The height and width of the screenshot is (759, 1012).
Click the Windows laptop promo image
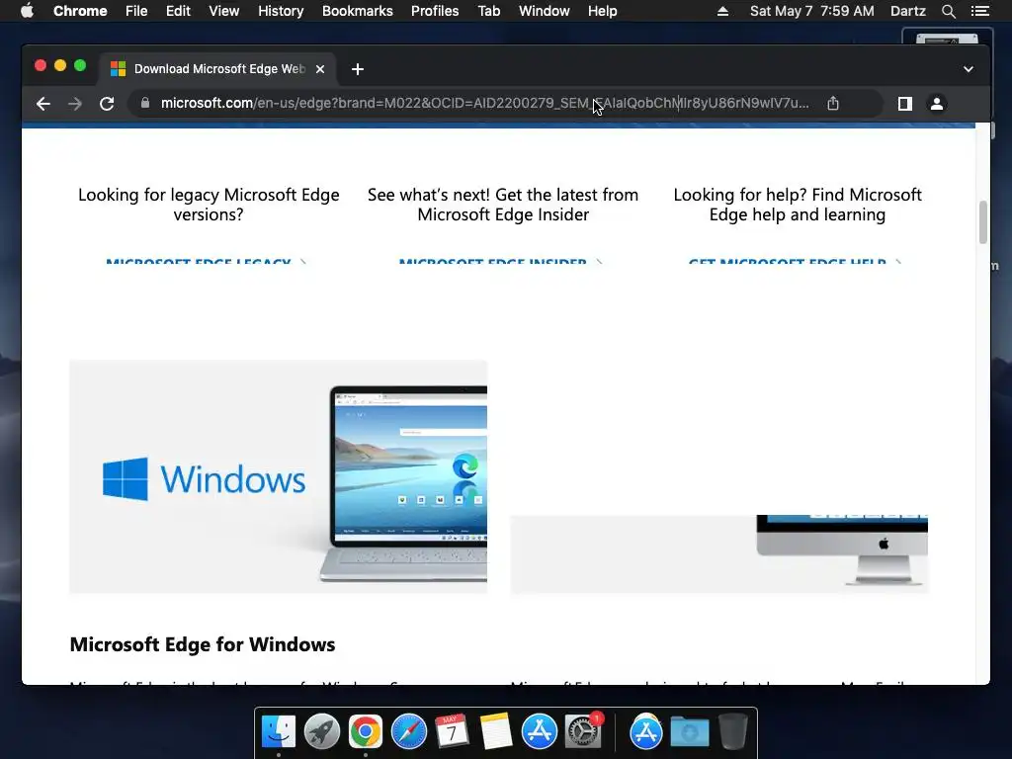(278, 476)
